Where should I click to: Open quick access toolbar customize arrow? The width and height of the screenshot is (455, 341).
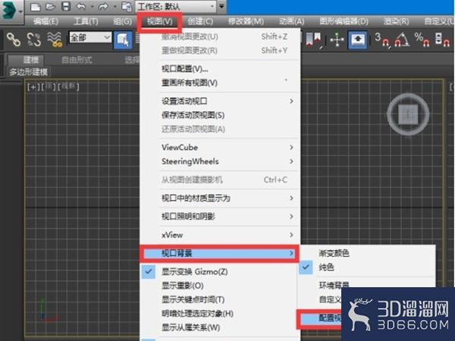pyautogui.click(x=221, y=6)
